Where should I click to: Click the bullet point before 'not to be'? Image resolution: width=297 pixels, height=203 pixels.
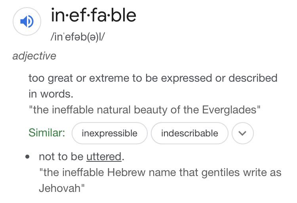27,157
